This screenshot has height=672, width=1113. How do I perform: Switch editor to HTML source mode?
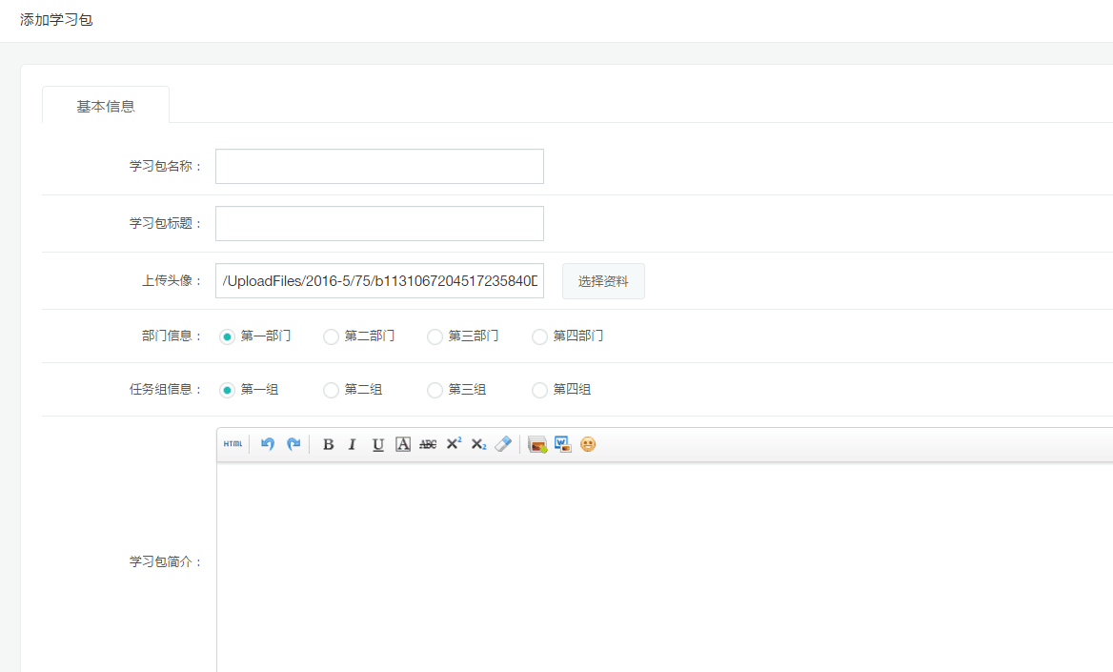pyautogui.click(x=233, y=444)
